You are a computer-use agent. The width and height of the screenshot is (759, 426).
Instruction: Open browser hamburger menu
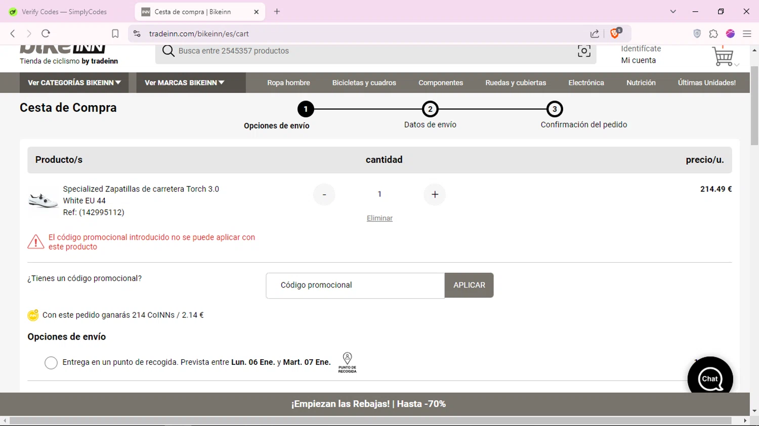click(x=747, y=34)
